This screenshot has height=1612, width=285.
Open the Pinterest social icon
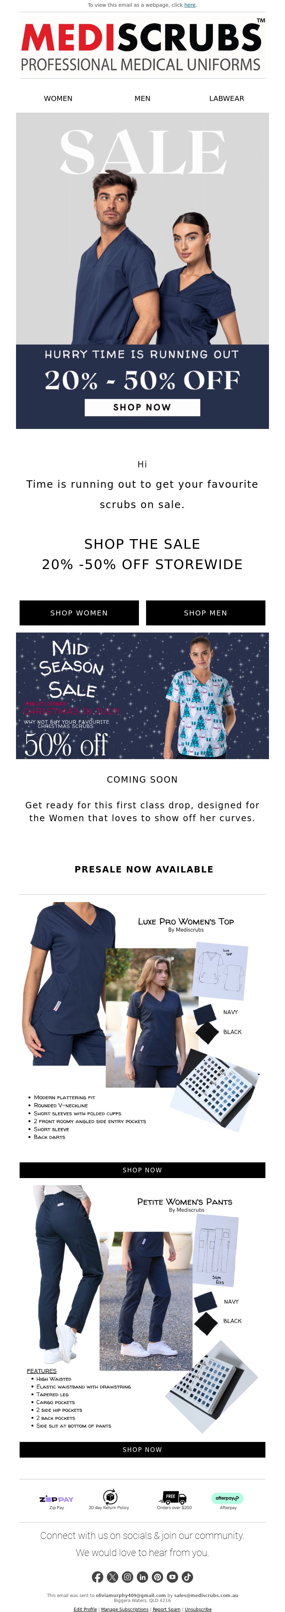tap(157, 1577)
